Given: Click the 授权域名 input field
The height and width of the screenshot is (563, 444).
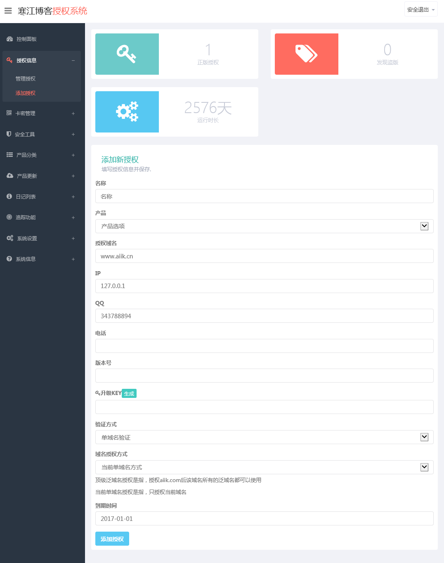Looking at the screenshot, I should (264, 256).
